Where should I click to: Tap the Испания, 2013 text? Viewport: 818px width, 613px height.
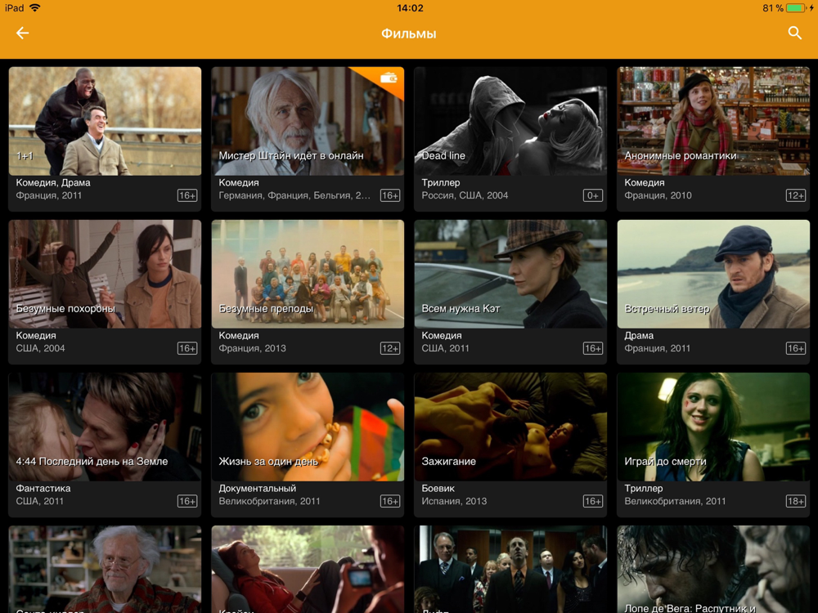454,501
